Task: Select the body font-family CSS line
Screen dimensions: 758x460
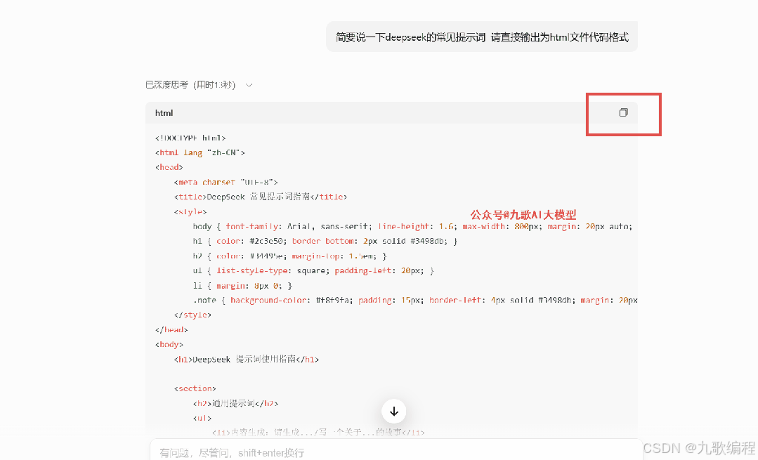Action: [412, 226]
